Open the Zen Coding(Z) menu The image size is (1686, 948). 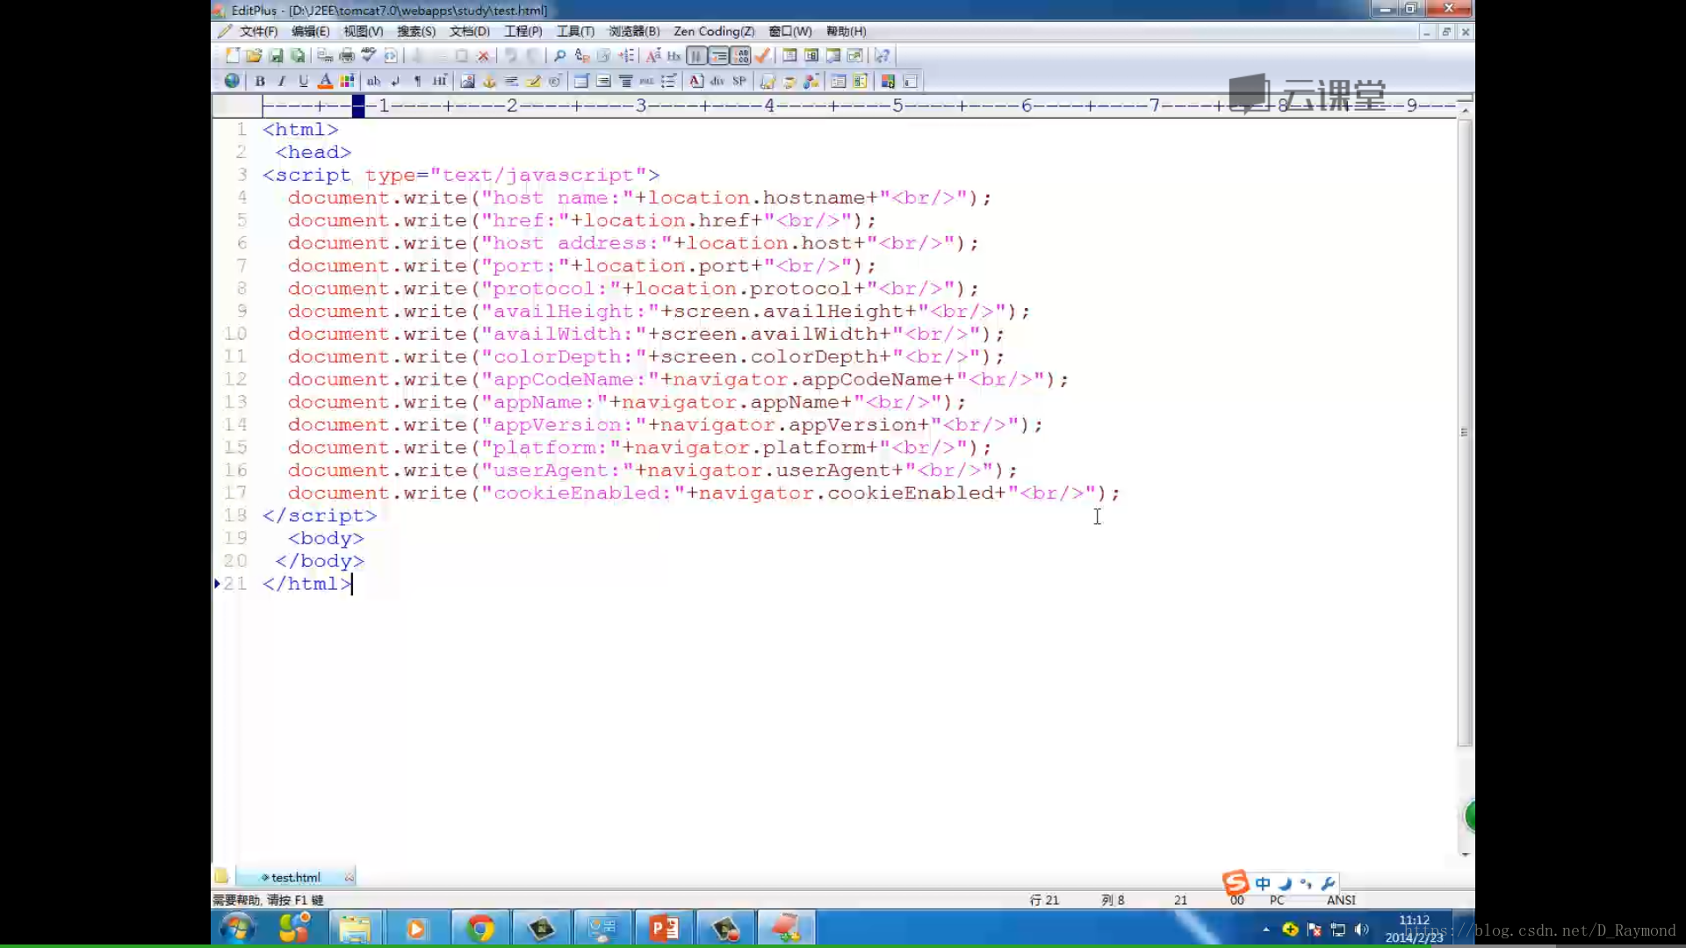pos(714,31)
